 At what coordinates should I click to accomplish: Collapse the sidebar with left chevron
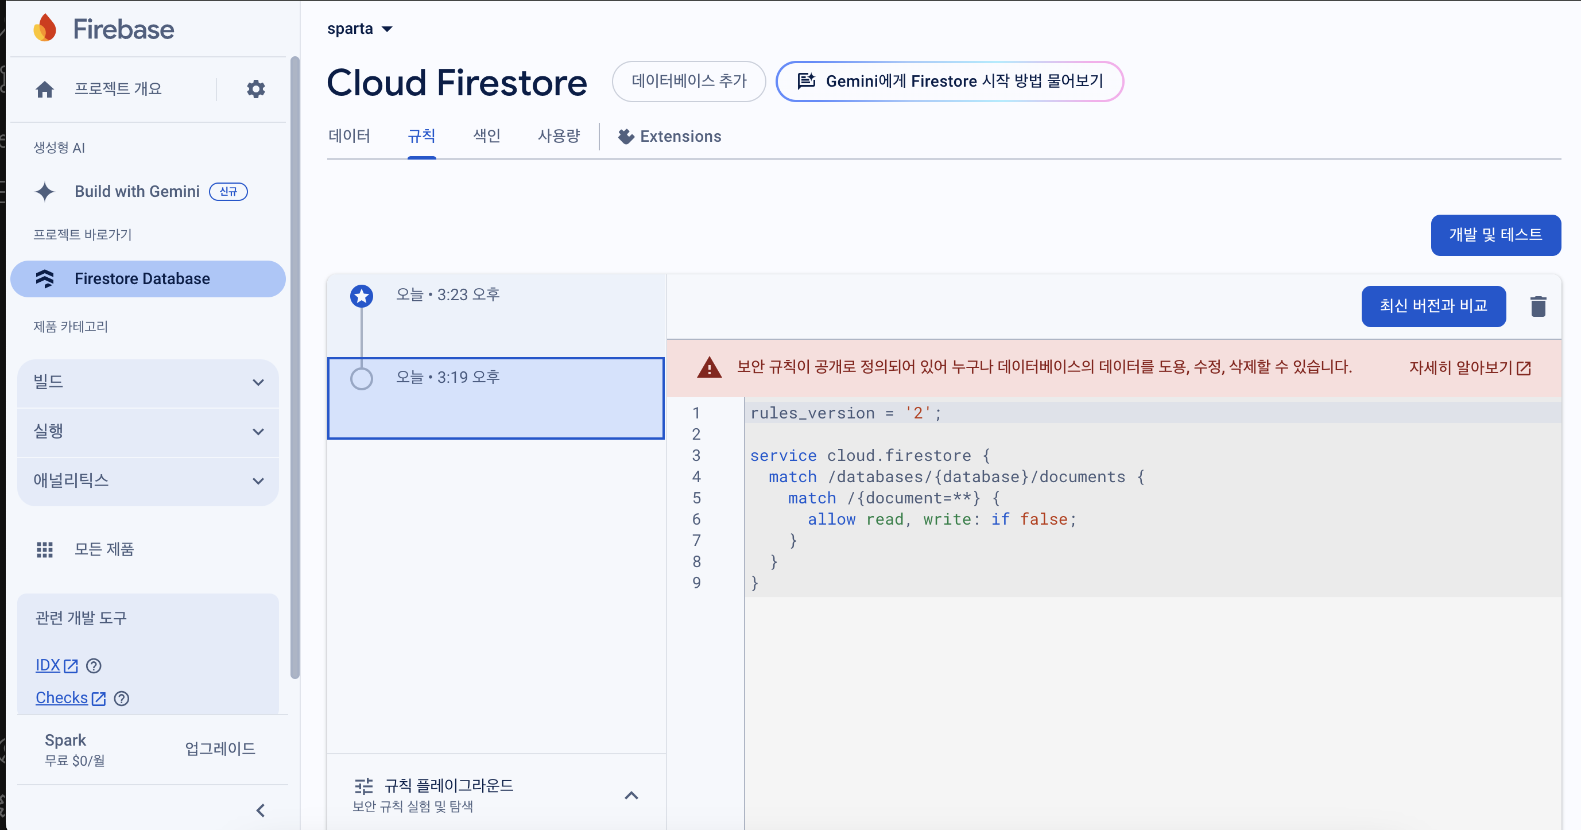point(261,810)
